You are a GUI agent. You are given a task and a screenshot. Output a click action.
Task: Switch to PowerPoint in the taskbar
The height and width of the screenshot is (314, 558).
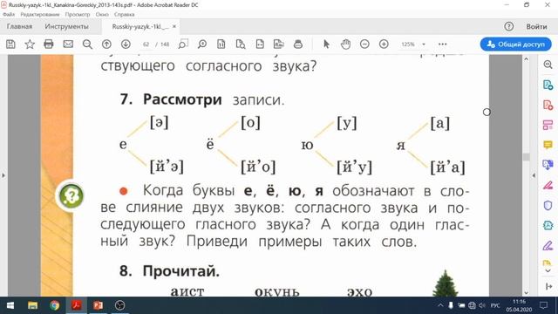[x=98, y=305]
